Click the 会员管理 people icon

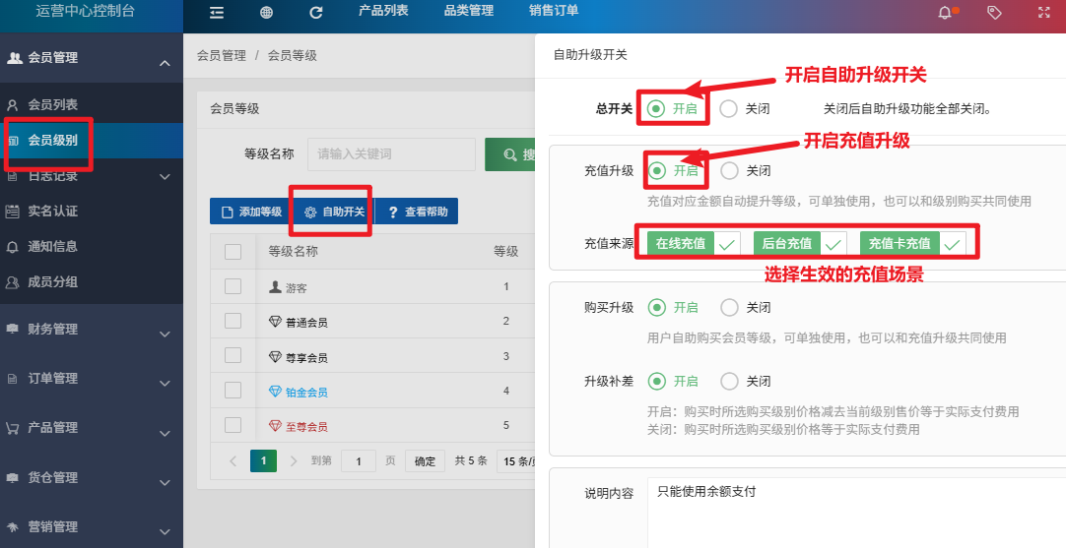14,58
